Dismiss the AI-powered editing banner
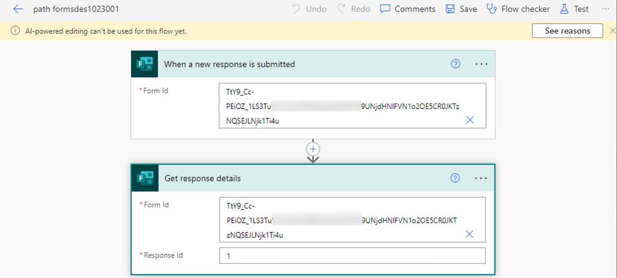Viewport: 617px width, 278px height. click(612, 31)
